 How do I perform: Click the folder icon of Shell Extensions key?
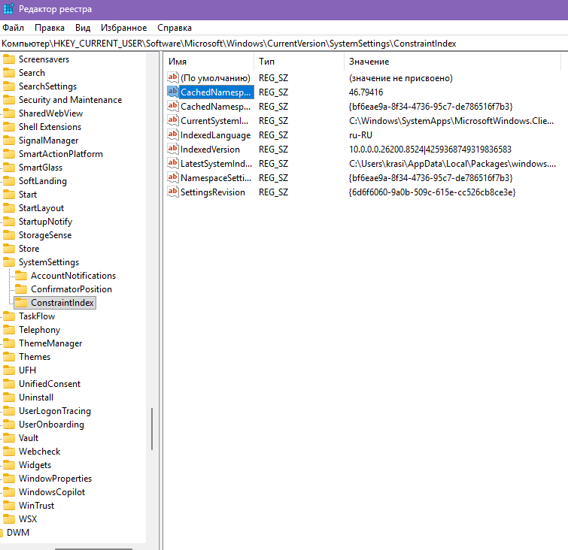9,127
